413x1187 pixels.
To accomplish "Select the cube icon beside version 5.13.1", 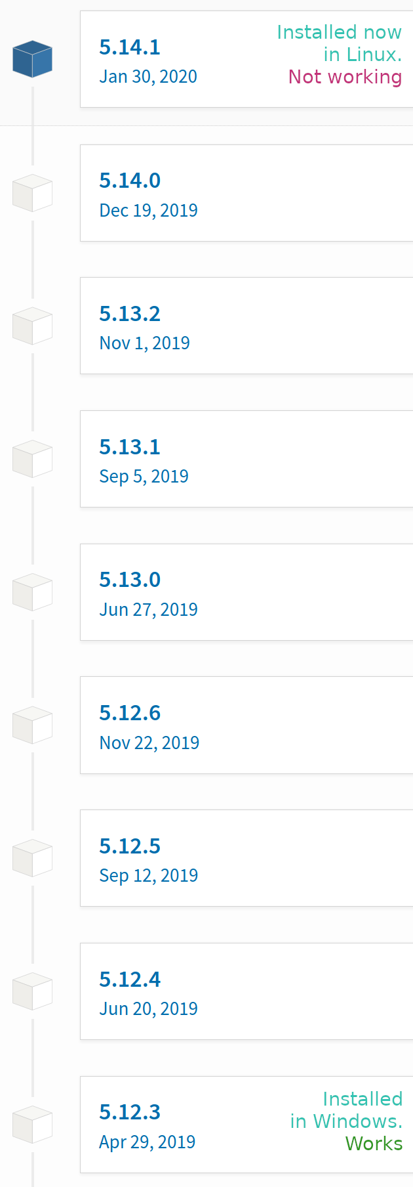I will click(x=32, y=459).
